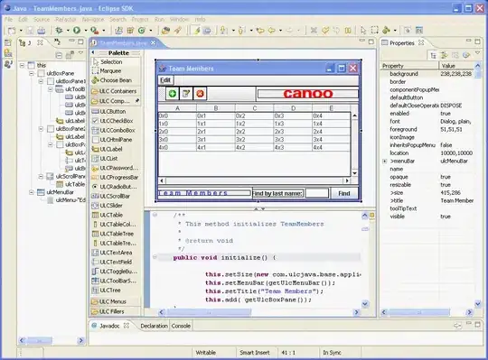488x360 pixels.
Task: Click the edit pencil icon in Team Members toolbar
Action: coord(186,94)
